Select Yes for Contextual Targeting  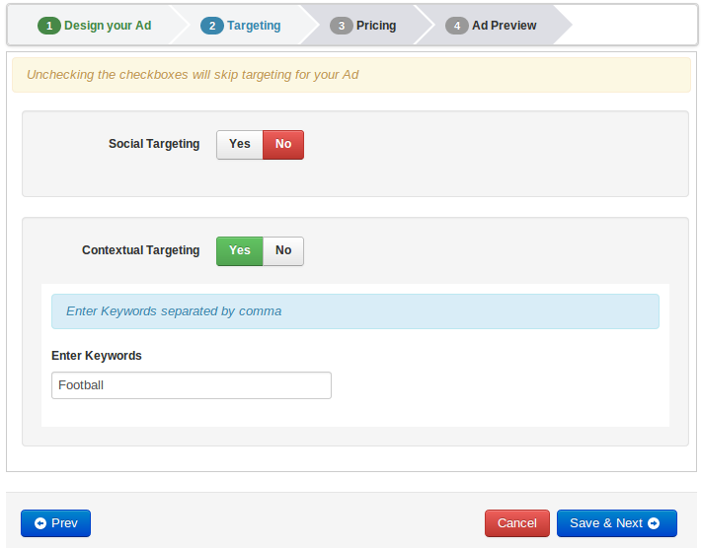[240, 250]
